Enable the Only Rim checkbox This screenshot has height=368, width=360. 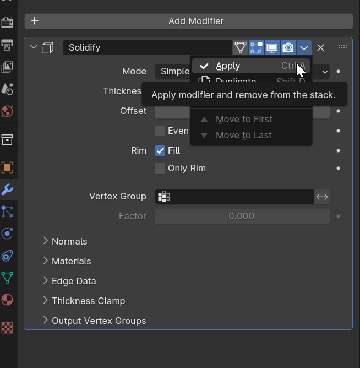(160, 168)
